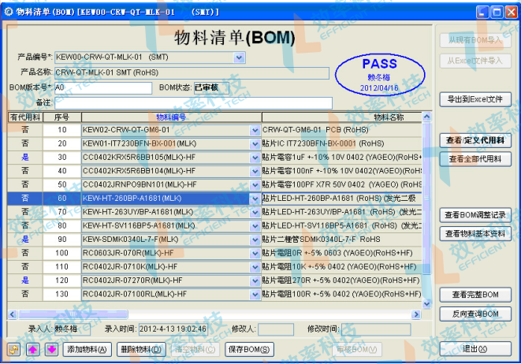Expand dropdown for RC0402JR-07100RL(MLK)-HF row
Image resolution: width=521 pixels, height=364 pixels.
click(254, 294)
